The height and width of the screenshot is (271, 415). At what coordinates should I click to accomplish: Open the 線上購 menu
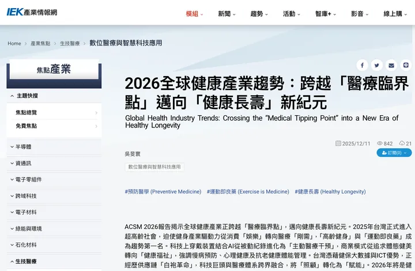(395, 14)
